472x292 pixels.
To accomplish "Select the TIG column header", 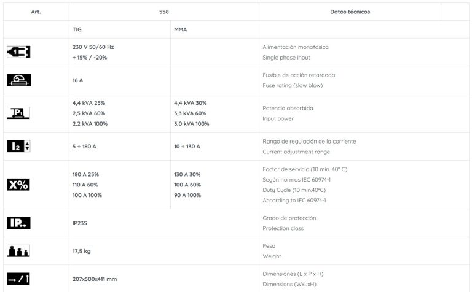I will [x=77, y=29].
